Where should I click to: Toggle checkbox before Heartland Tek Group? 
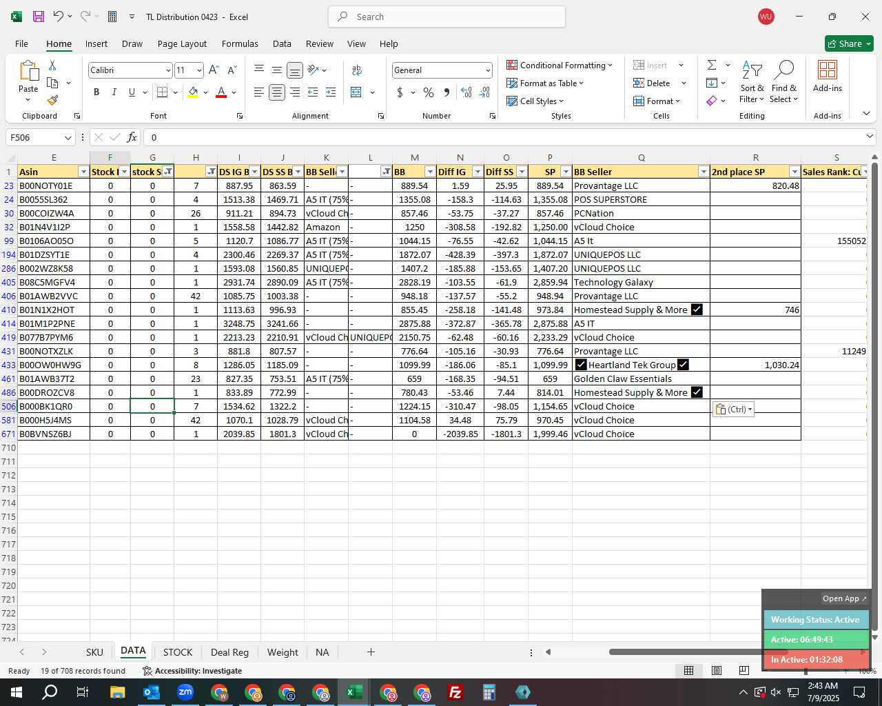point(581,365)
